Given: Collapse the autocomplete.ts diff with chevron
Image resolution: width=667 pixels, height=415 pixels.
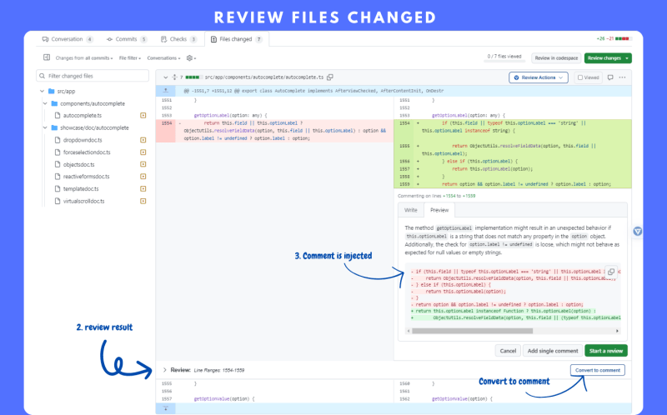Looking at the screenshot, I should [x=165, y=77].
